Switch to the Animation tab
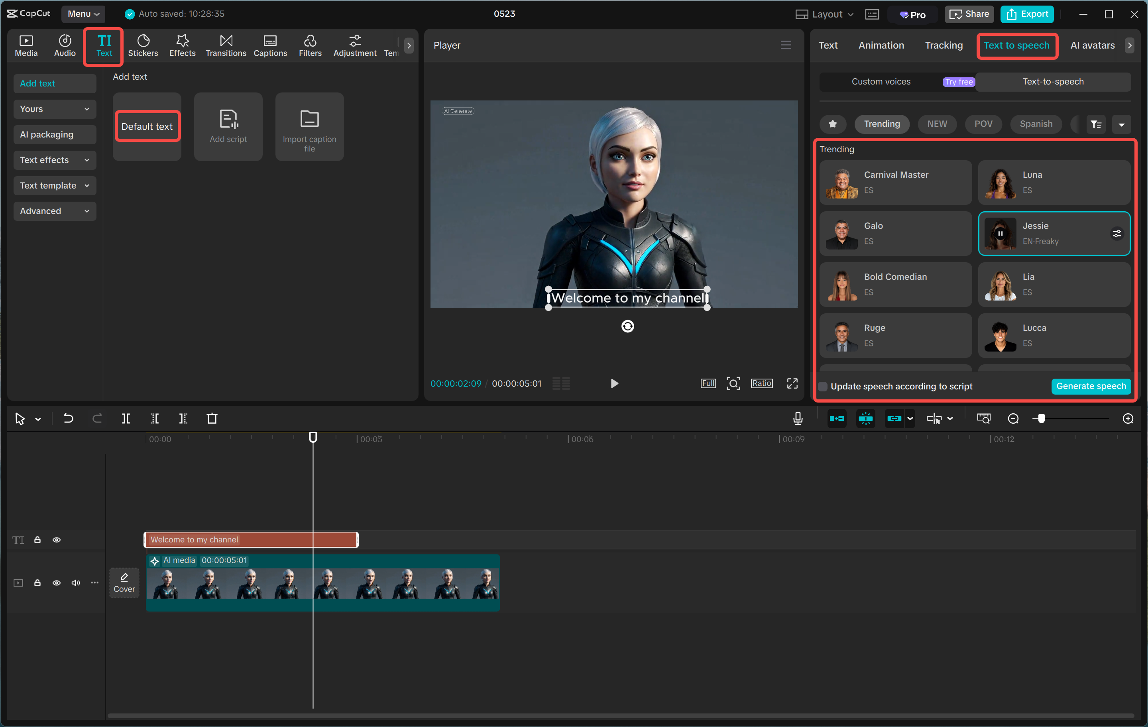Screen dimensions: 1148x727 click(x=881, y=45)
